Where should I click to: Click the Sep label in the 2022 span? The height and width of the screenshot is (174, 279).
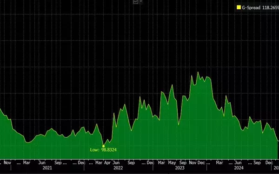[131, 163]
